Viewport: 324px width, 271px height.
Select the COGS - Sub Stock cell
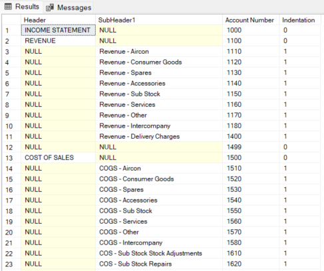[x=159, y=211]
